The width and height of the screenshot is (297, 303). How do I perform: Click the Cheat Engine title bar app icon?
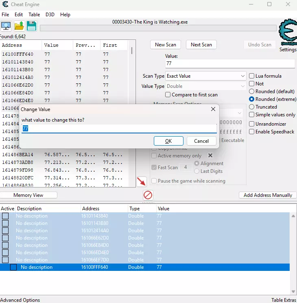click(x=5, y=4)
